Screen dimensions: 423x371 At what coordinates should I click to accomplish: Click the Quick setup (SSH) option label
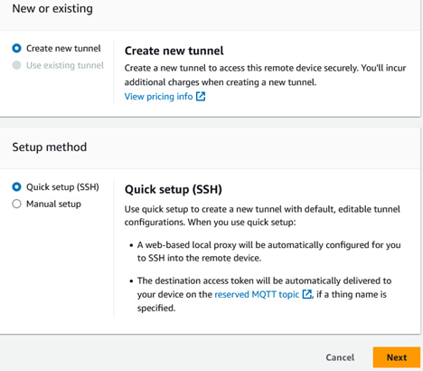tap(62, 187)
